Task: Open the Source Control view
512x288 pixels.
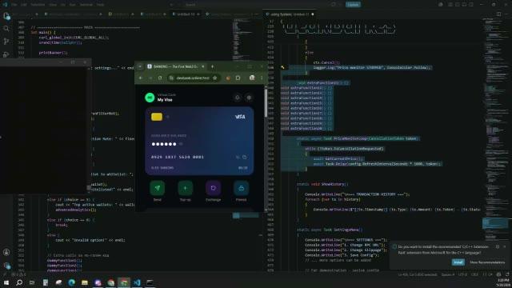Action: click(6, 42)
